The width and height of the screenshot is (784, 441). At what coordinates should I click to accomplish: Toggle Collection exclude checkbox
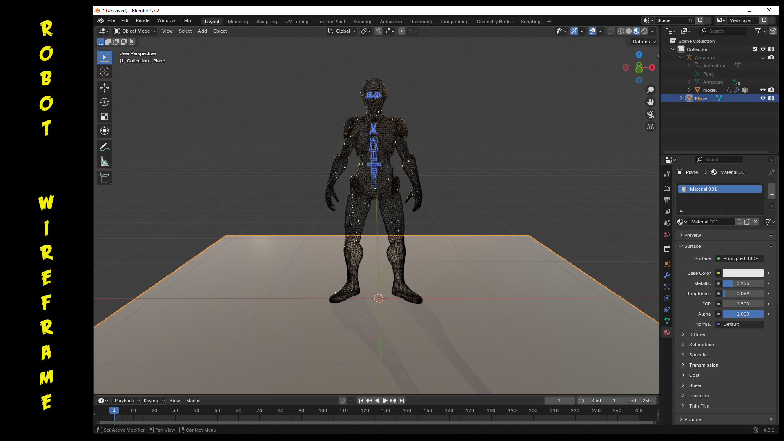[755, 49]
